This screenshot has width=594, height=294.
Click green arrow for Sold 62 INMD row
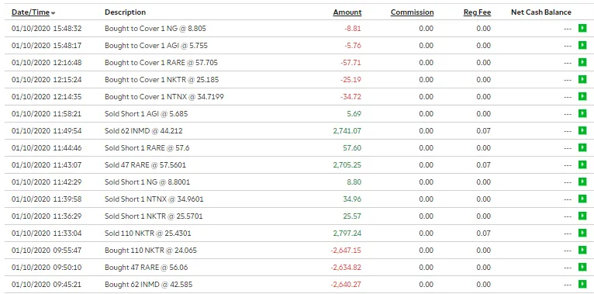coord(582,130)
